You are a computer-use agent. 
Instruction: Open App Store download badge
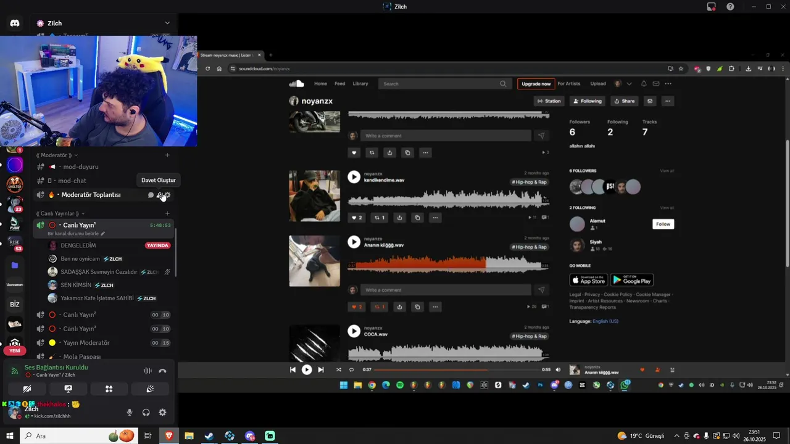(588, 280)
